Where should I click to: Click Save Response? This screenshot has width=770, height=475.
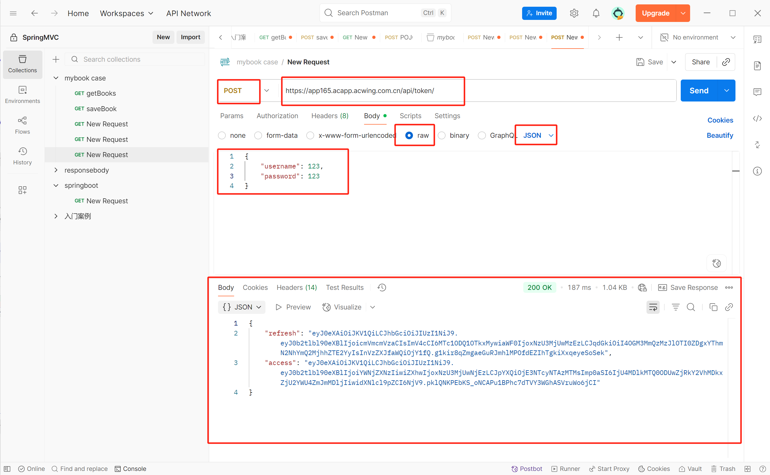tap(688, 288)
